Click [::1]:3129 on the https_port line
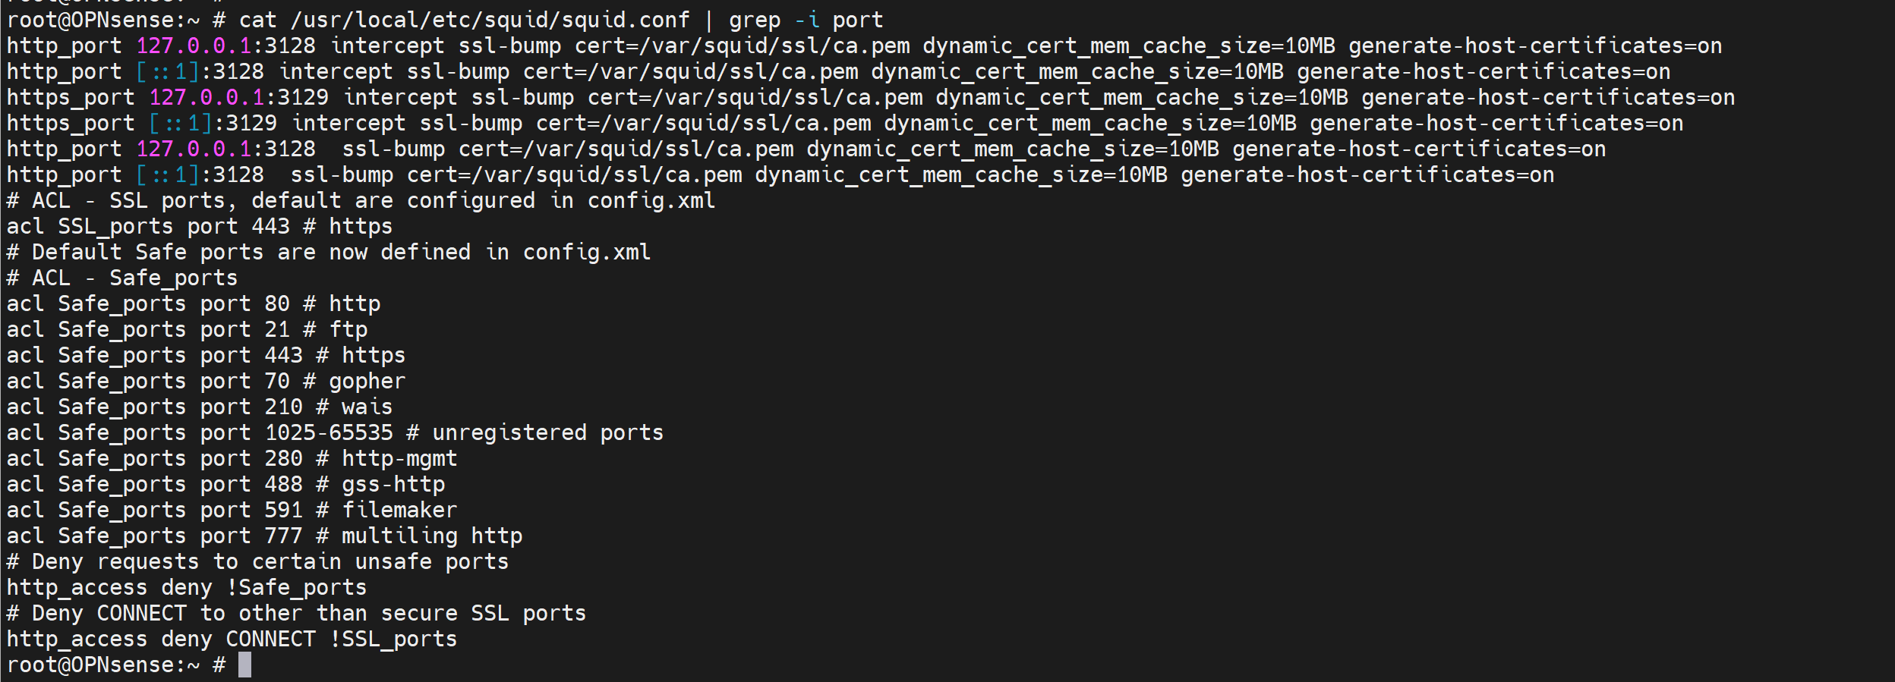 (x=213, y=124)
